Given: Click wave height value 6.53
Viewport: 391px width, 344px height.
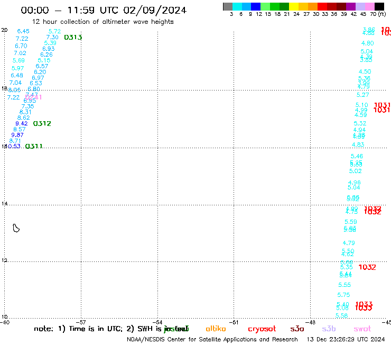Looking at the screenshot, I should coord(36,83).
